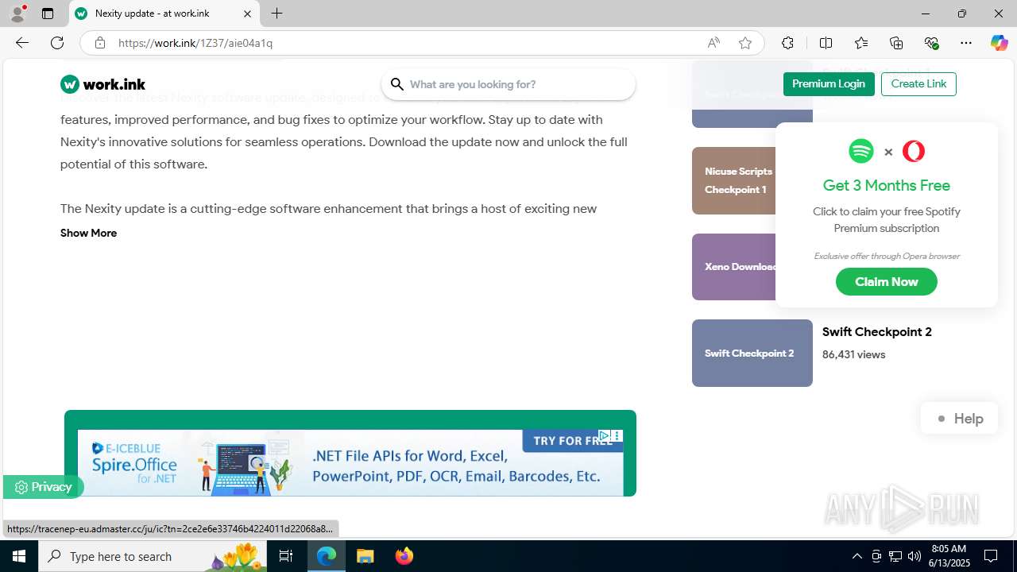Open the network status tray icon
Viewport: 1017px width, 572px height.
pyautogui.click(x=895, y=556)
